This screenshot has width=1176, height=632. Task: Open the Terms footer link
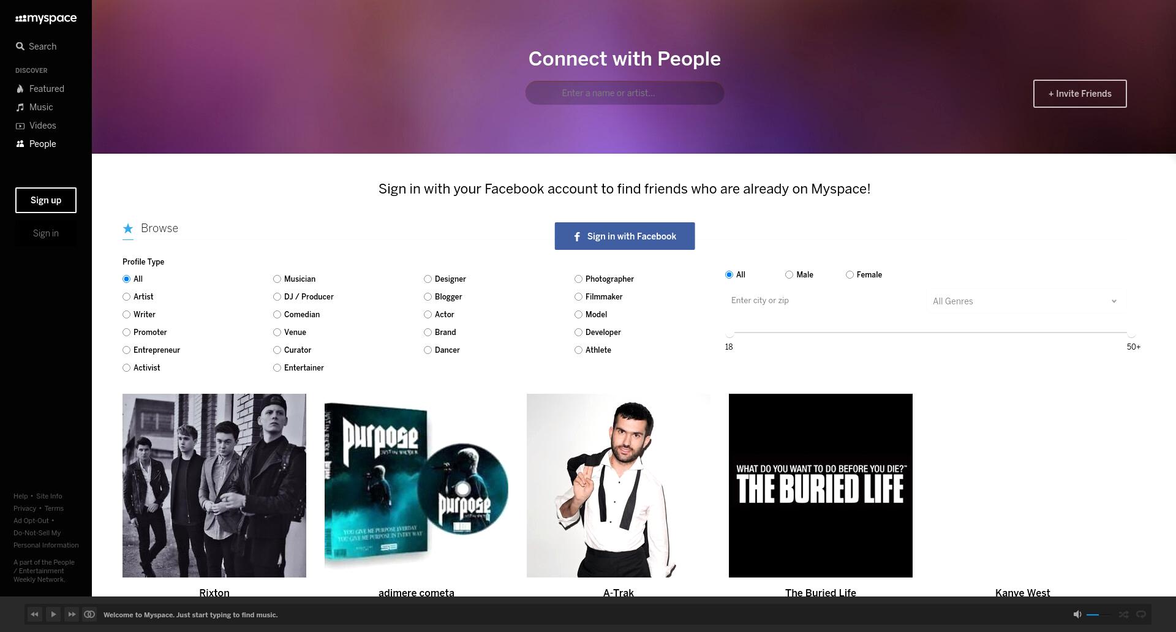pyautogui.click(x=54, y=508)
